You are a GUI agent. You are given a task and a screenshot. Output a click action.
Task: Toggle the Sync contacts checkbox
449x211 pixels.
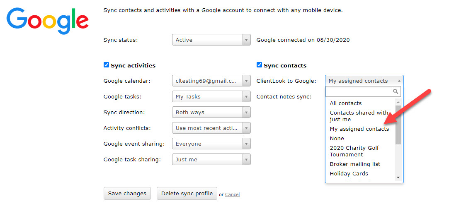coord(259,65)
